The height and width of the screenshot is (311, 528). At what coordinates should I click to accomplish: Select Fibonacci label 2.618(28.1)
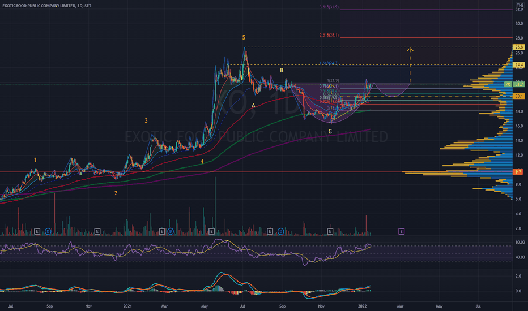coord(329,35)
